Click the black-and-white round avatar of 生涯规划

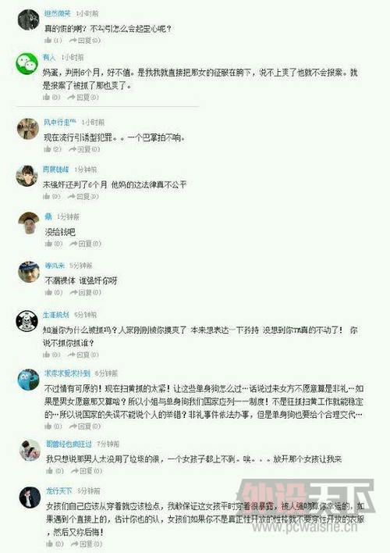point(27,321)
